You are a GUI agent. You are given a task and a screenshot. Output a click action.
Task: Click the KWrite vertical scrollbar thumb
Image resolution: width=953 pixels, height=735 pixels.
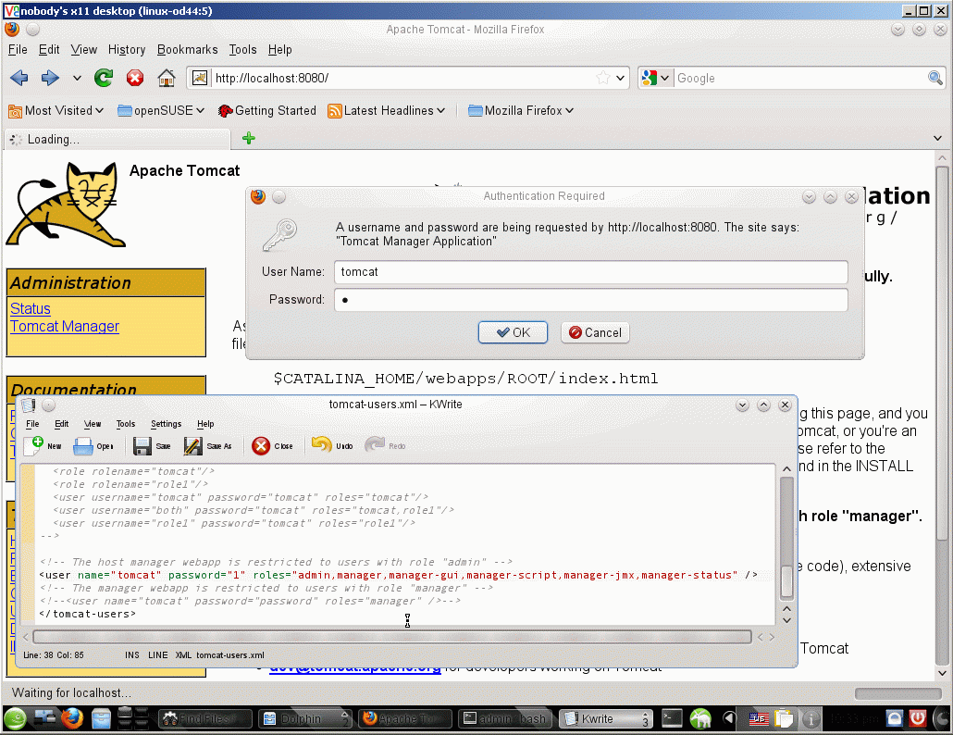point(786,582)
